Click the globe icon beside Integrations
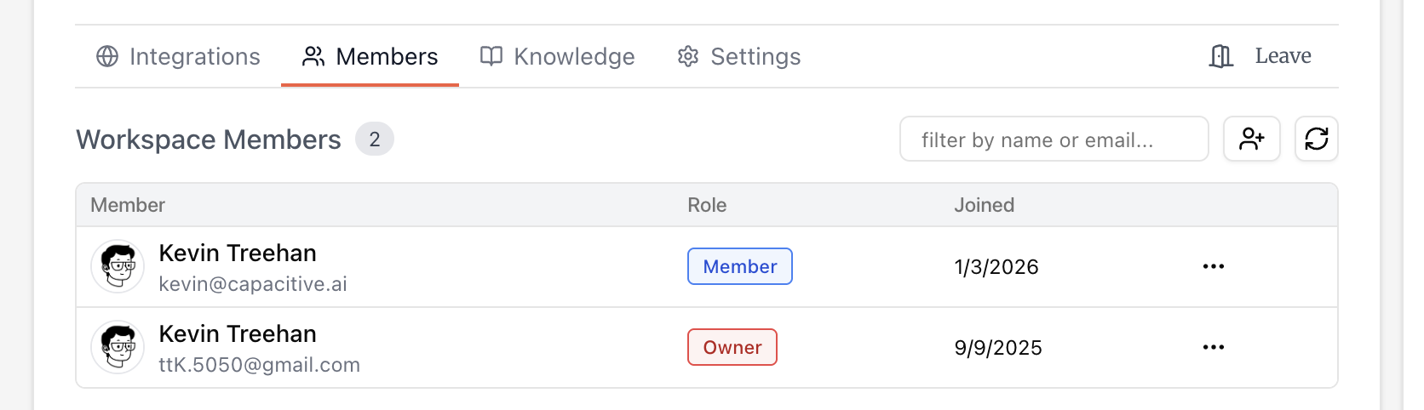1424x410 pixels. pyautogui.click(x=107, y=56)
